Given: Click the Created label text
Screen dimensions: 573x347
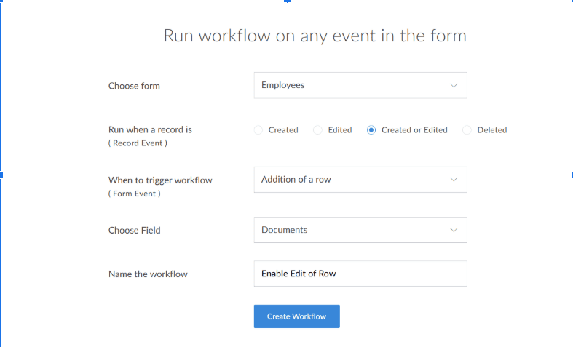Looking at the screenshot, I should point(283,130).
